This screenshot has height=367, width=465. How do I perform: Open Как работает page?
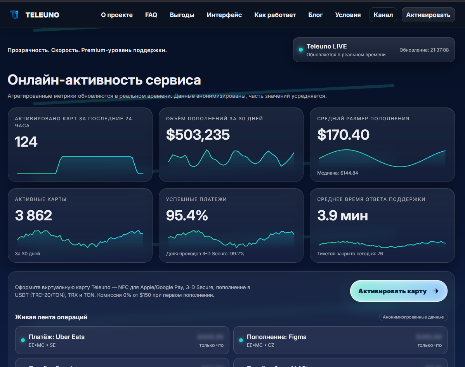tap(275, 15)
